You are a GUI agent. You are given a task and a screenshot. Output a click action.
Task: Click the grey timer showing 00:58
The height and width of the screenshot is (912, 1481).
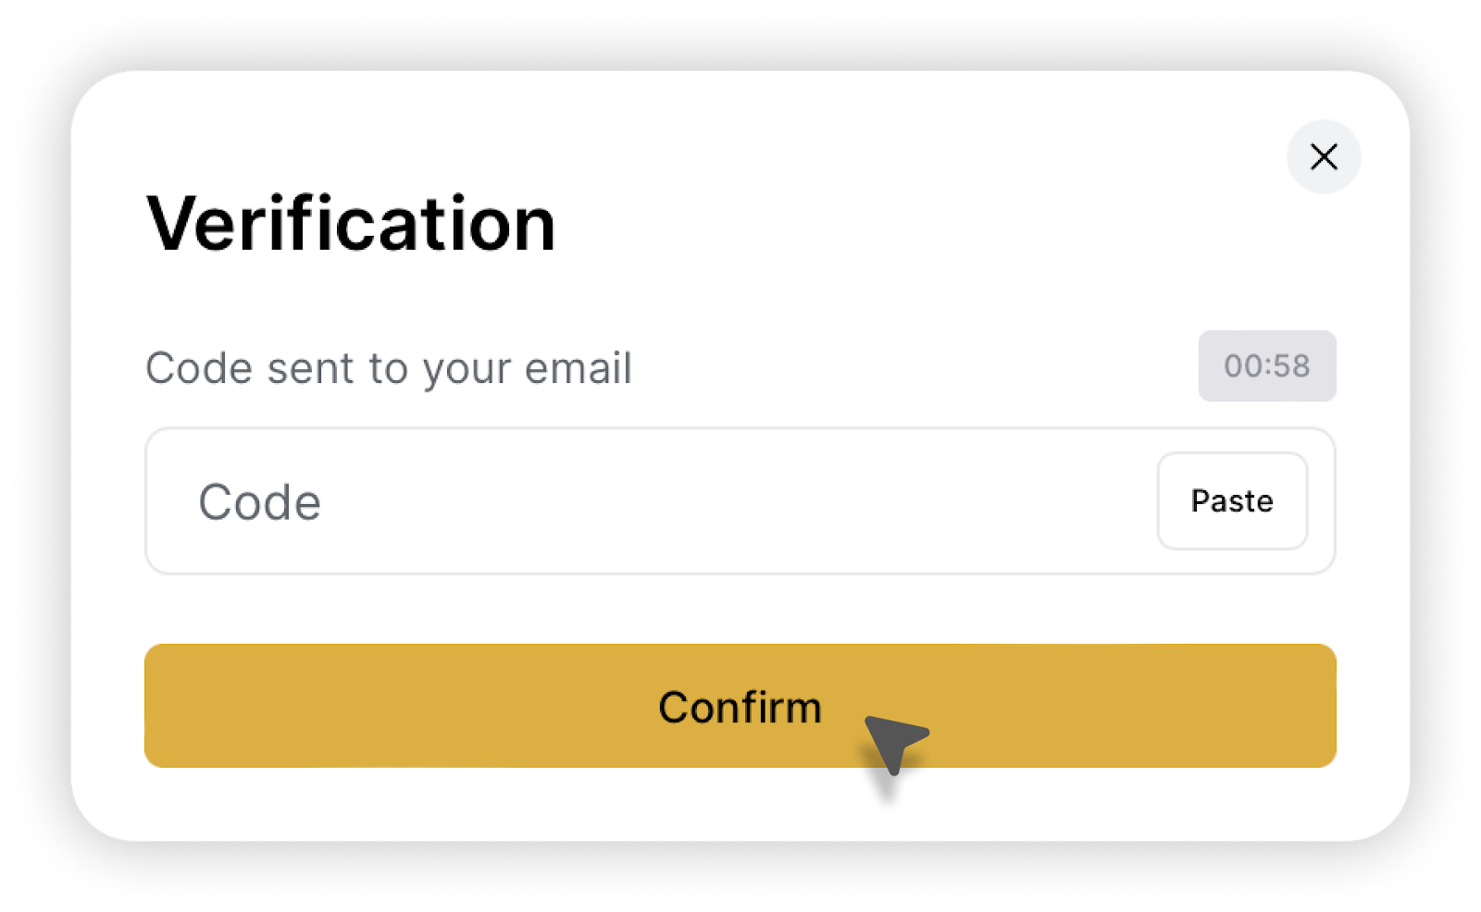(x=1267, y=366)
